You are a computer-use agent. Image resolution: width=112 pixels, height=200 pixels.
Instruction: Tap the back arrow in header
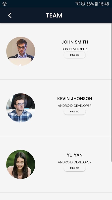point(10,15)
